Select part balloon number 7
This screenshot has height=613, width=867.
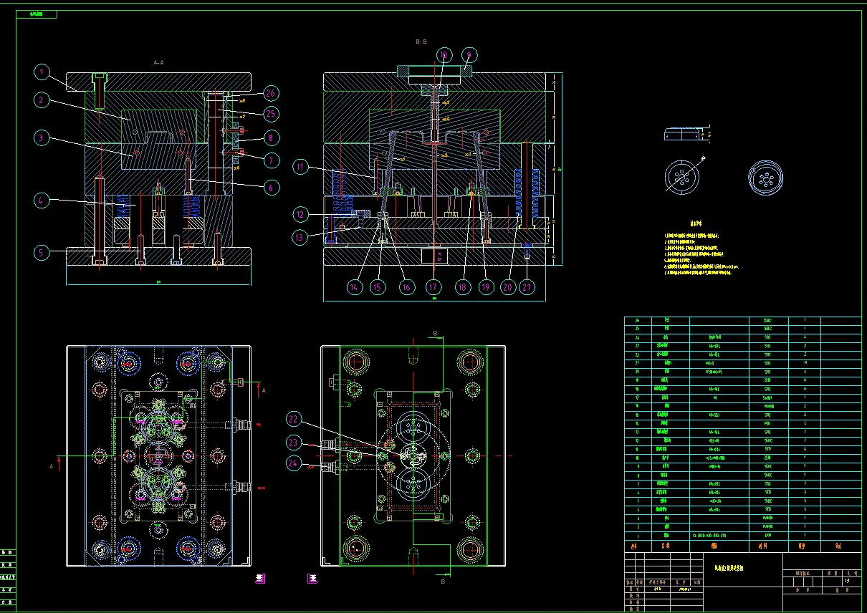270,160
